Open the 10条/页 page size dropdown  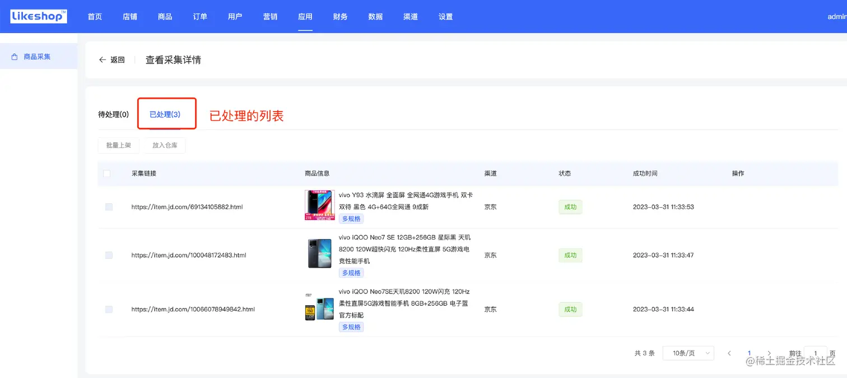click(x=688, y=353)
